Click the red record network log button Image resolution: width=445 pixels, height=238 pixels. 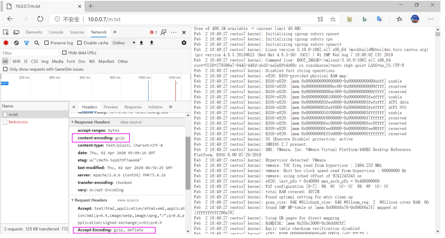pos(6,43)
